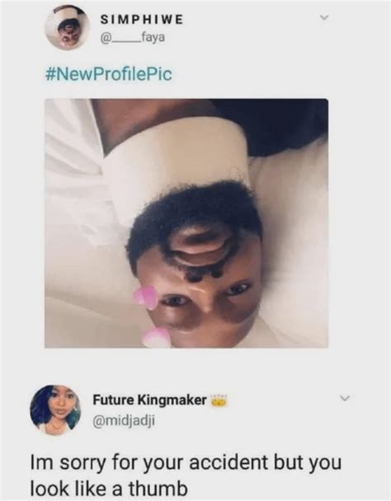391x501 pixels.
Task: Tap the top pink heart sticker on the photo
Action: pyautogui.click(x=145, y=297)
